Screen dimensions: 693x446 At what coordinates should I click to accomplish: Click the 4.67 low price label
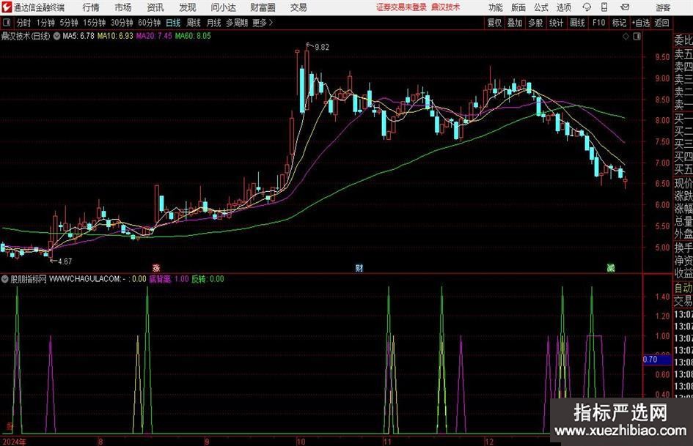65,261
